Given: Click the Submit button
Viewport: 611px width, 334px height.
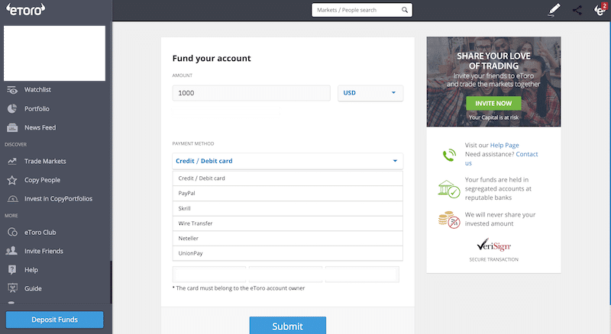Looking at the screenshot, I should click(x=288, y=326).
